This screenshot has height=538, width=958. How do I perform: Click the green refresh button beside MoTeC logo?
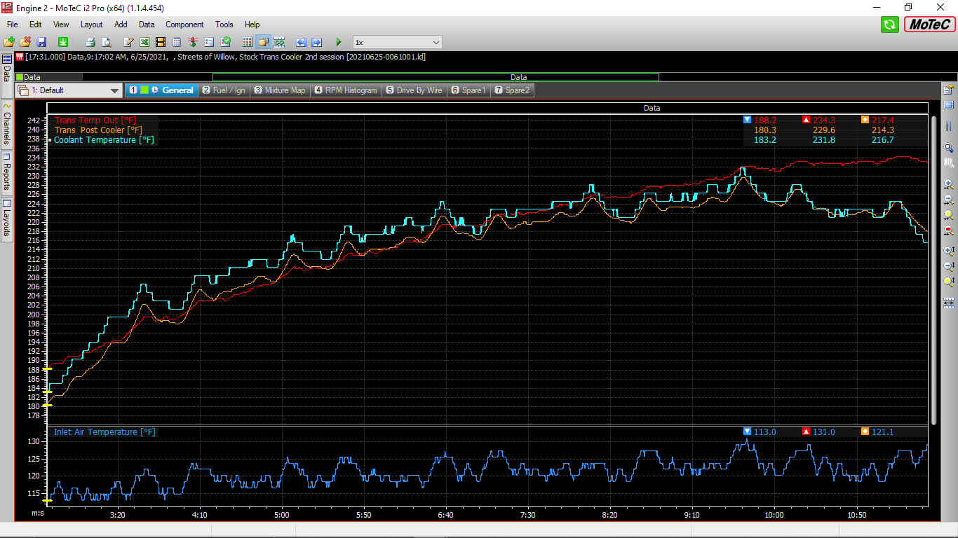tap(890, 25)
